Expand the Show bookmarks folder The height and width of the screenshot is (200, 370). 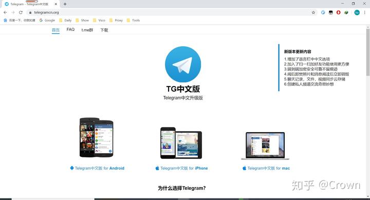tap(82, 21)
